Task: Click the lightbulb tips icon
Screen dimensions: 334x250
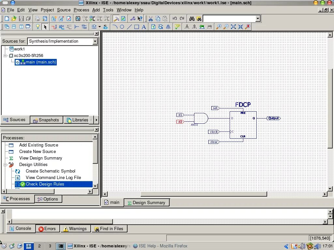Action: coord(38,27)
